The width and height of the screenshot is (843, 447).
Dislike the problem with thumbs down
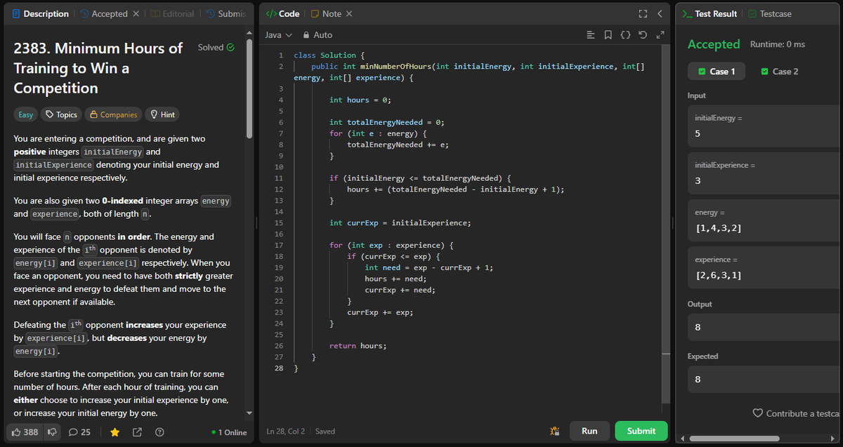tap(53, 432)
